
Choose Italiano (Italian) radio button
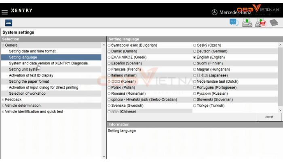pyautogui.click(x=109, y=75)
